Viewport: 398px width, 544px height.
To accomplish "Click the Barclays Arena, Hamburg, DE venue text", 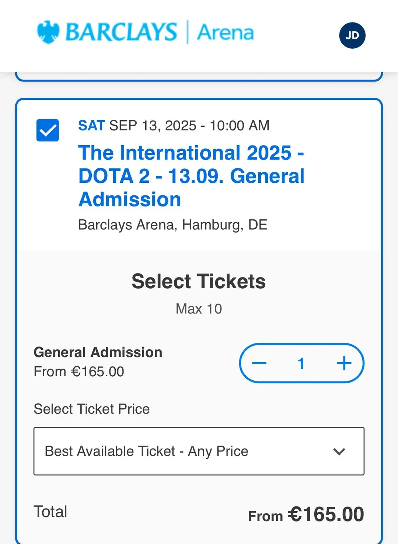I will point(172,225).
